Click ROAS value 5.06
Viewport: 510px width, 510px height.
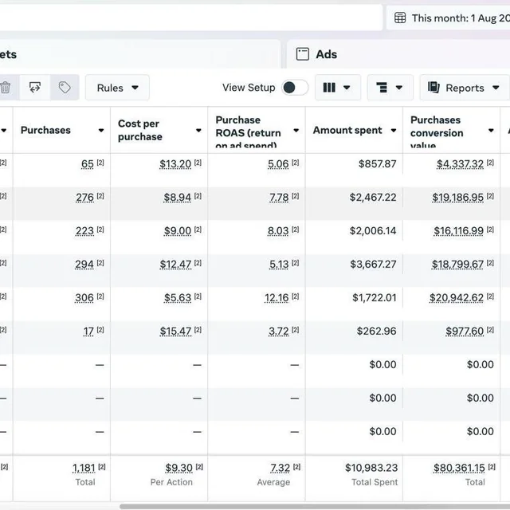(278, 164)
